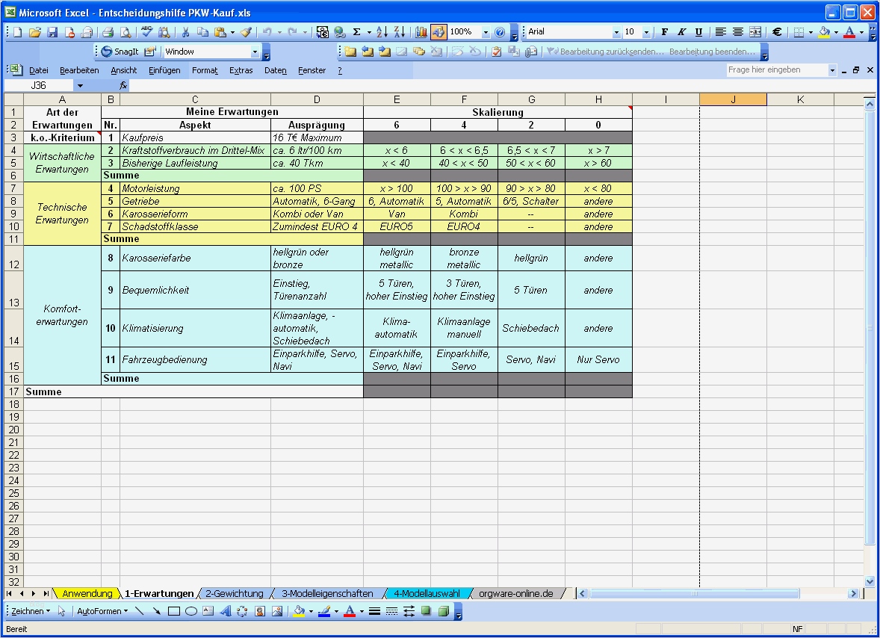Toggle bold formatting (F)

(665, 32)
